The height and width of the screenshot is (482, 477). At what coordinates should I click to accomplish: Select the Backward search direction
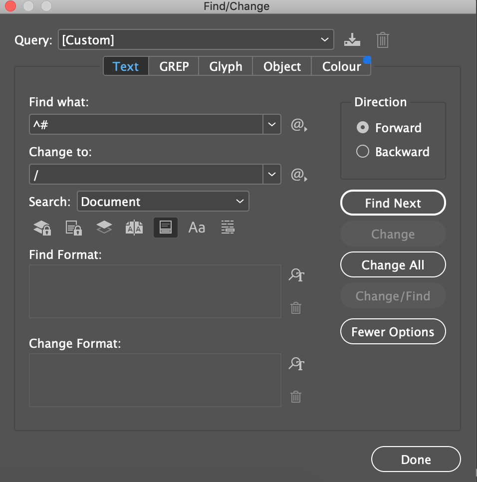pos(363,151)
